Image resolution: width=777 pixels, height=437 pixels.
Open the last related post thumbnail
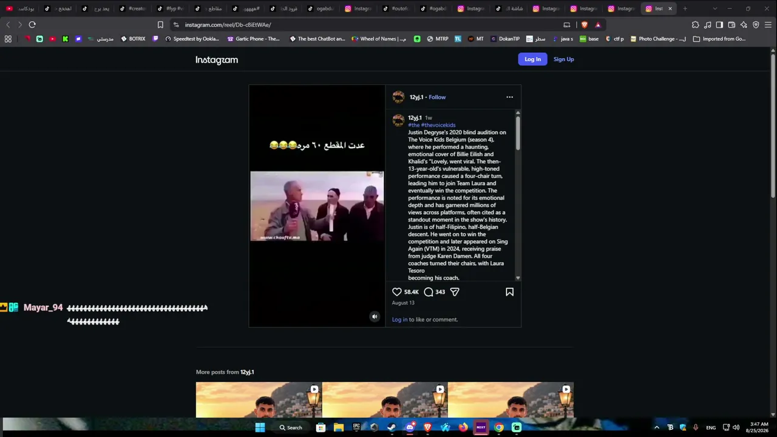click(511, 400)
